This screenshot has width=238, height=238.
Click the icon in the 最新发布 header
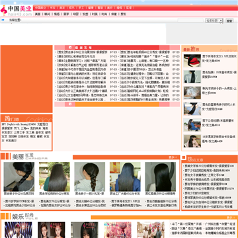tap(70, 48)
